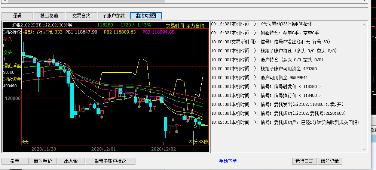Click the 理论浮盈 label in the chart panel
The image size is (376, 170).
(11, 66)
